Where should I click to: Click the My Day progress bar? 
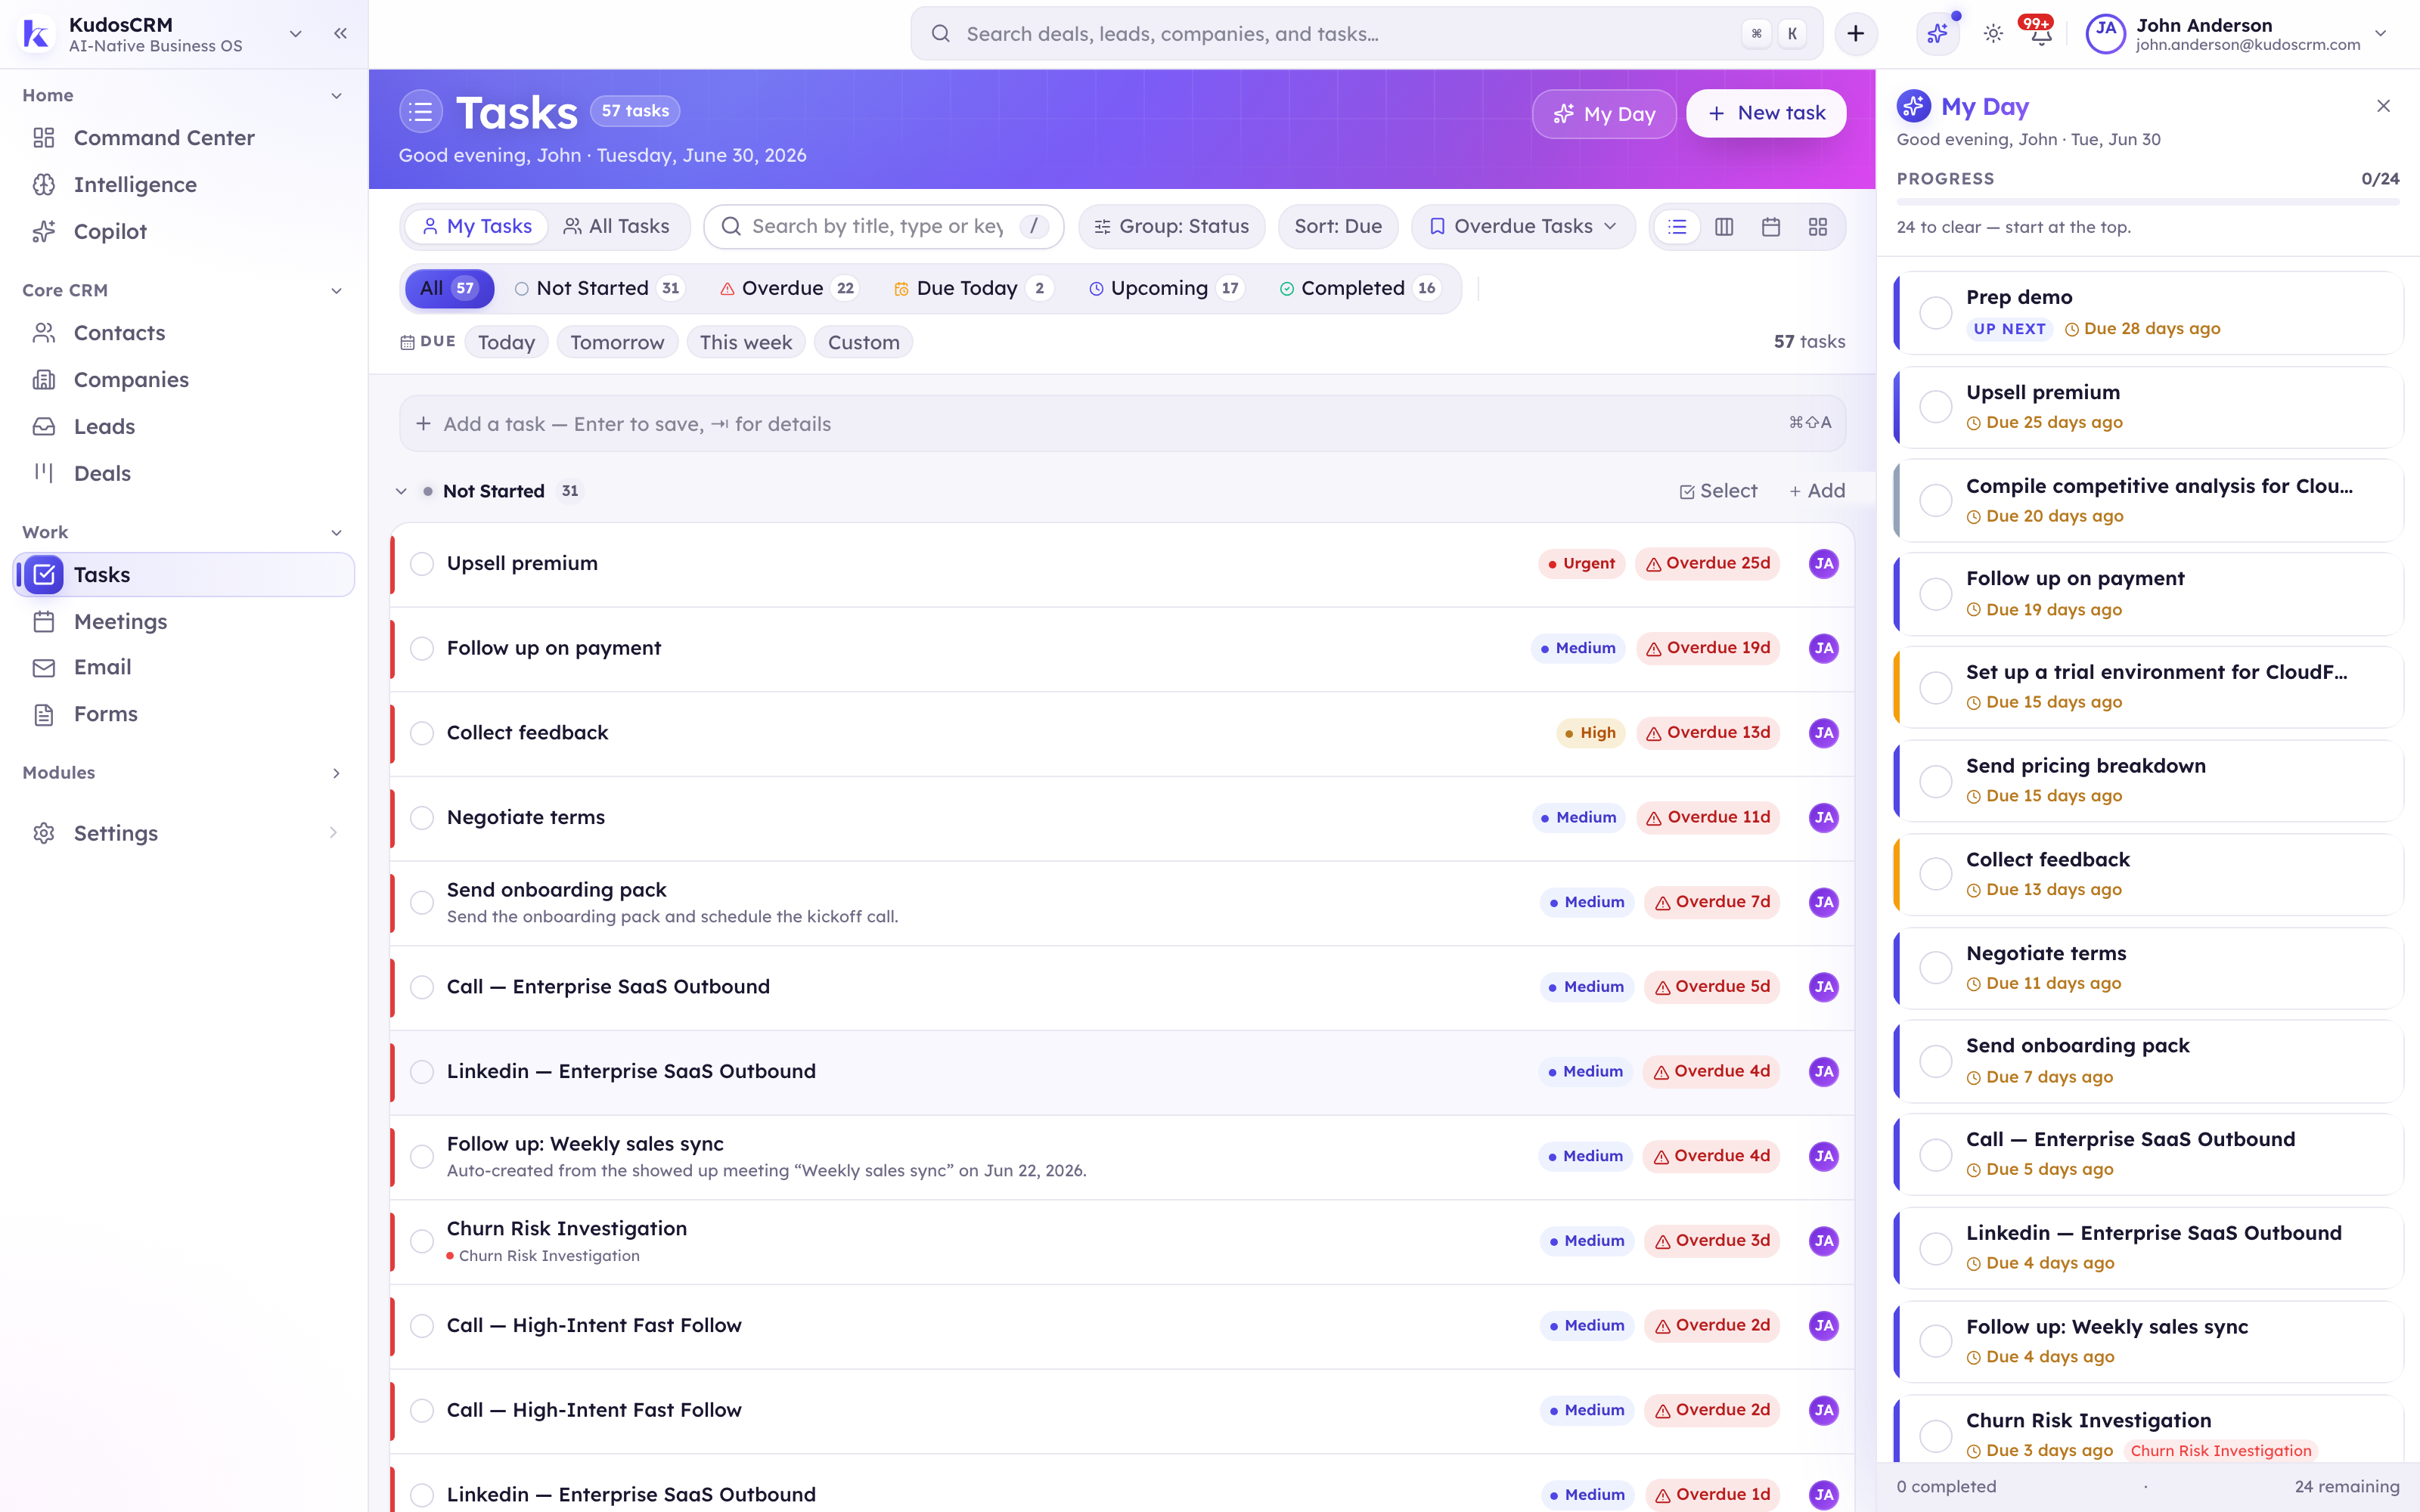pyautogui.click(x=2148, y=202)
